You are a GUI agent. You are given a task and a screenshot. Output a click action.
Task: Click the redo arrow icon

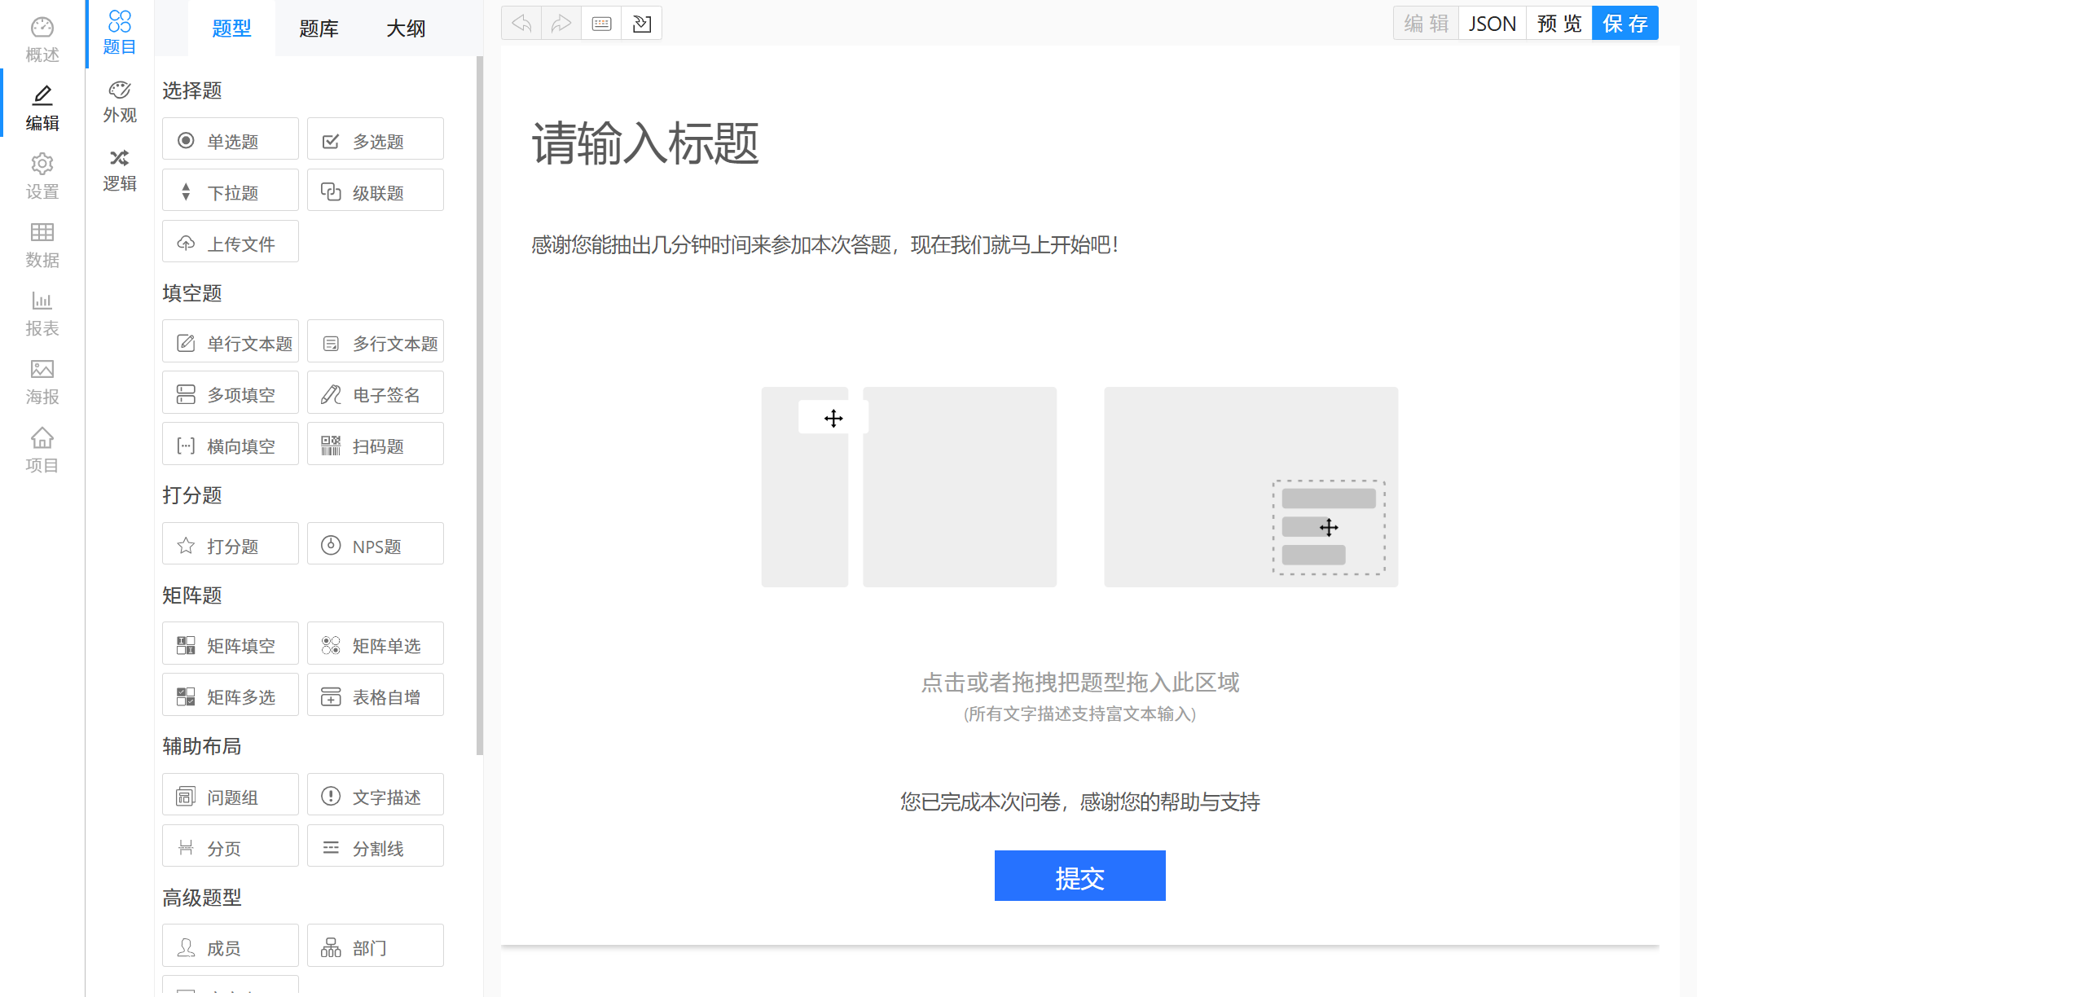pos(561,24)
